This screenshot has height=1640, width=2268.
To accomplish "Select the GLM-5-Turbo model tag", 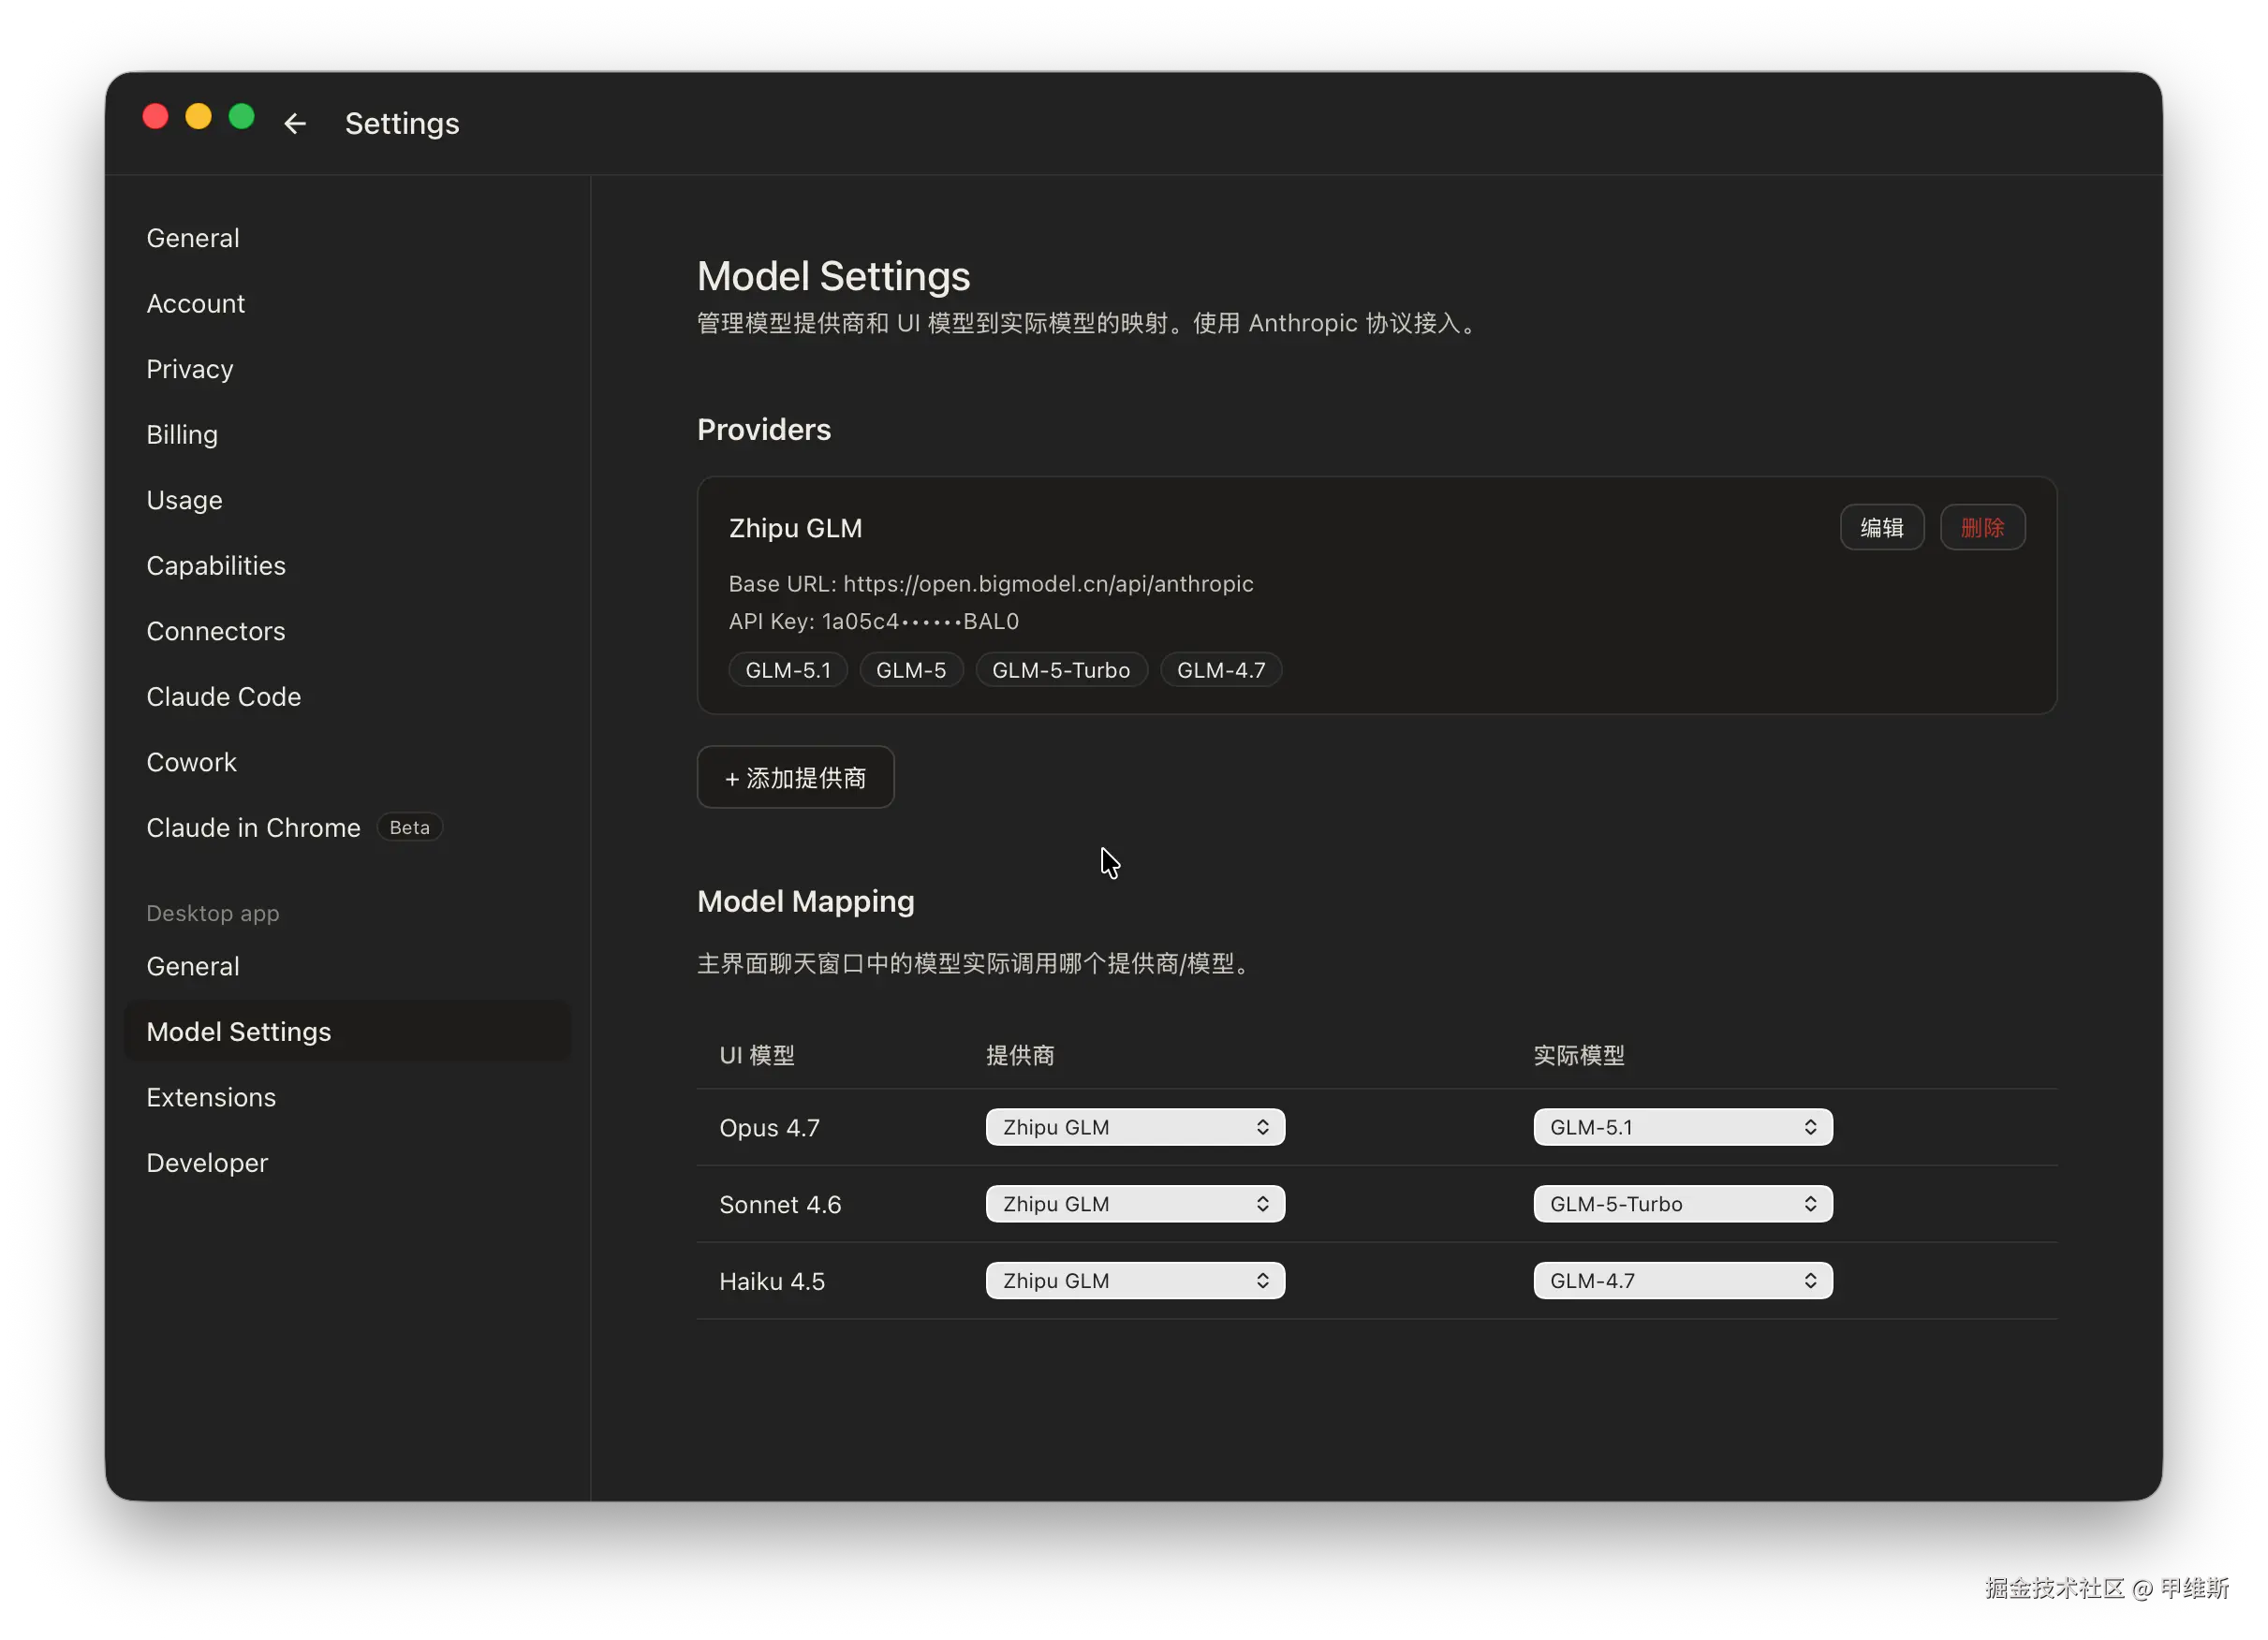I will pos(1060,670).
